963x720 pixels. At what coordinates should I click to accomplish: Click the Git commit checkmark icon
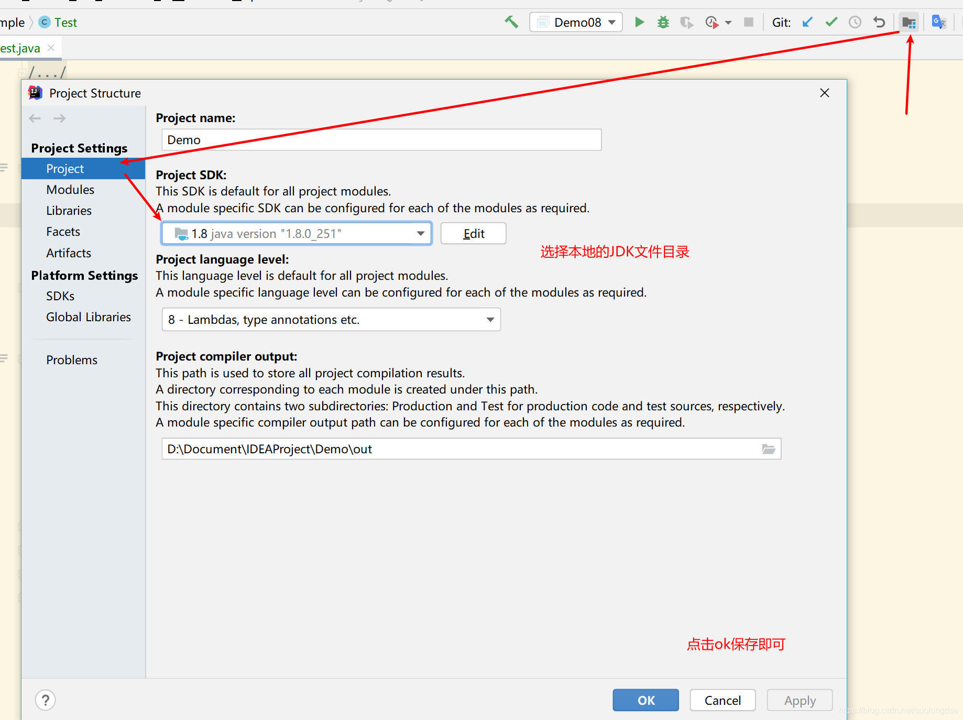(831, 22)
